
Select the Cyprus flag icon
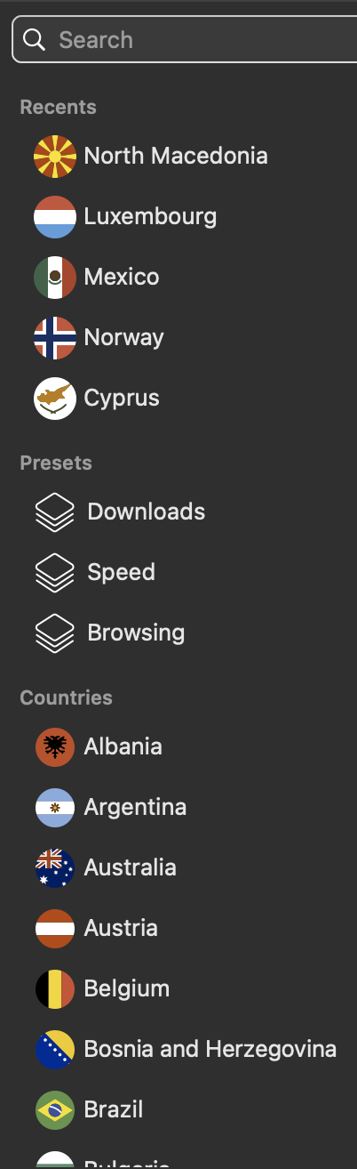coord(54,399)
